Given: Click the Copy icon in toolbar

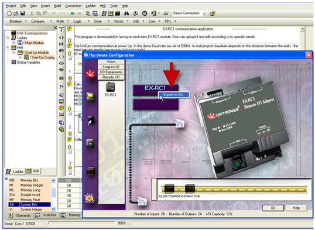Looking at the screenshot, I should tap(39, 13).
